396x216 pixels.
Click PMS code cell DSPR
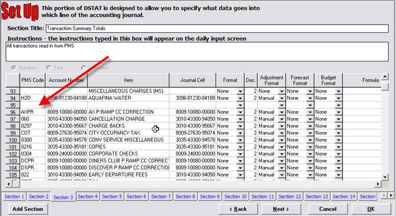click(x=32, y=168)
